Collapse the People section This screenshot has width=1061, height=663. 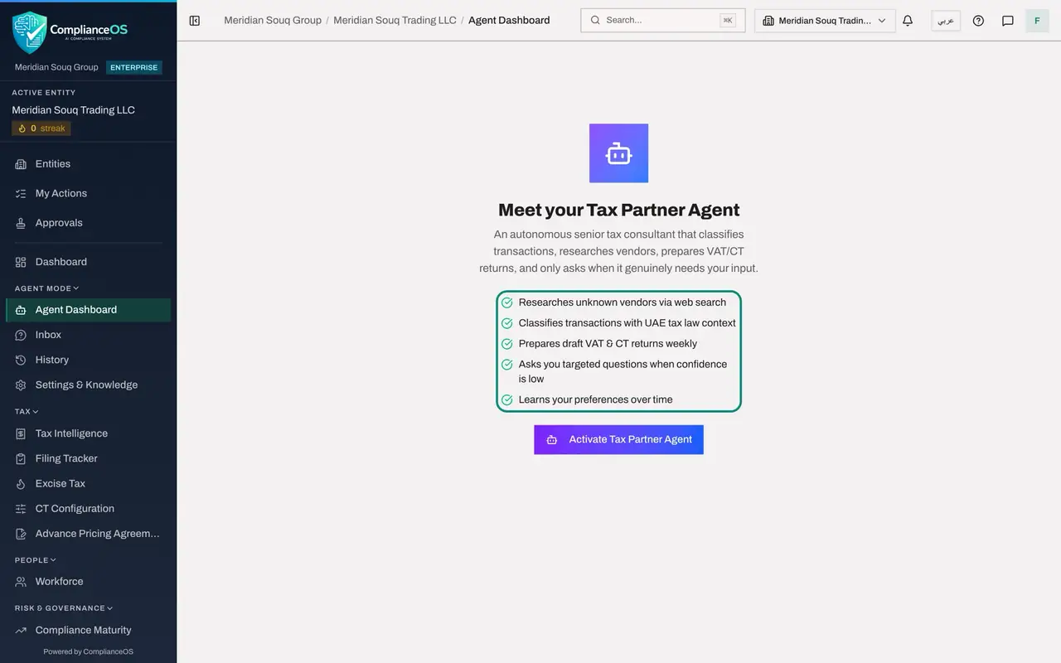36,560
